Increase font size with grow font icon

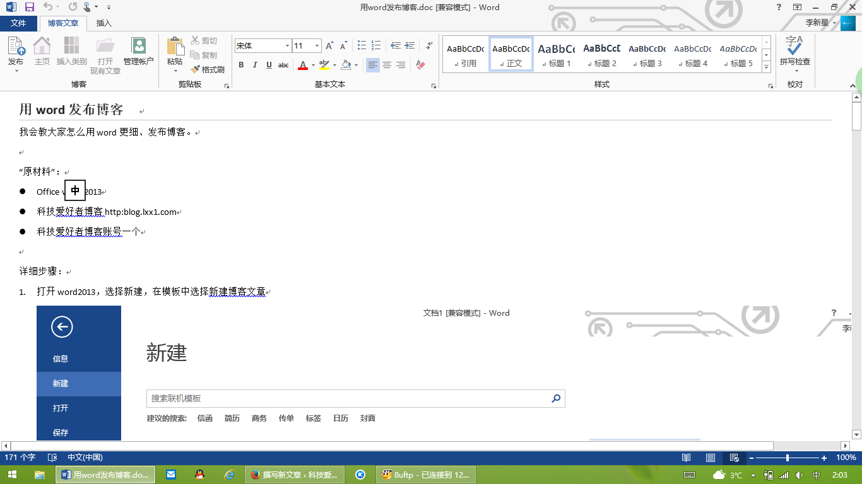[x=329, y=45]
